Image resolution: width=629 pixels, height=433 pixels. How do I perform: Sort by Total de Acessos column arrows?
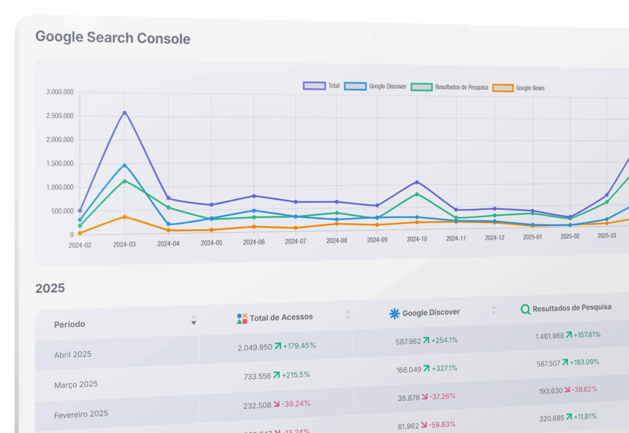[x=348, y=315]
